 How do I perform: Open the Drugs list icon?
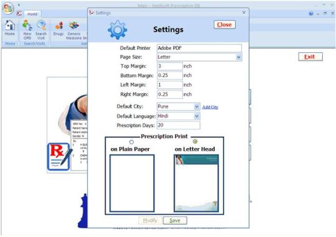coord(58,28)
